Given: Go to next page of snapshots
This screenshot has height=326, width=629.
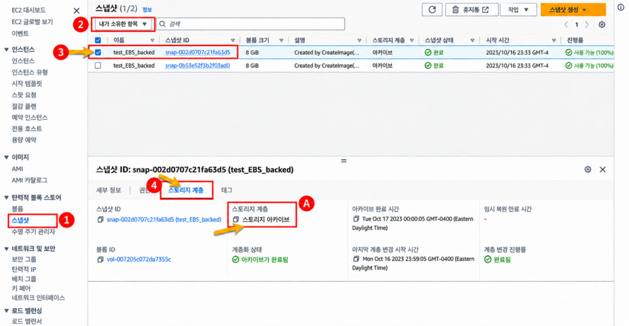Looking at the screenshot, I should coord(587,25).
